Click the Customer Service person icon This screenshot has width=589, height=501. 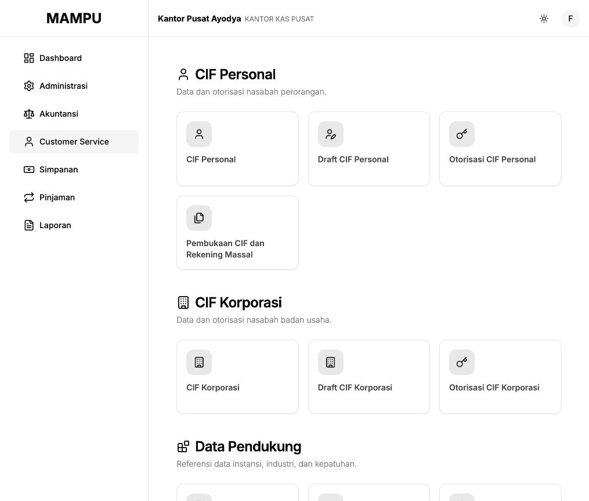coord(29,142)
